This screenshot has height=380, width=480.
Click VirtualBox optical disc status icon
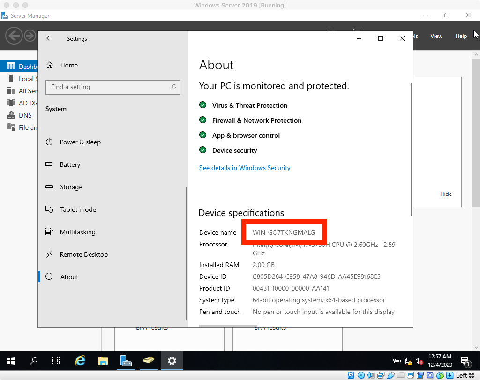pyautogui.click(x=361, y=375)
